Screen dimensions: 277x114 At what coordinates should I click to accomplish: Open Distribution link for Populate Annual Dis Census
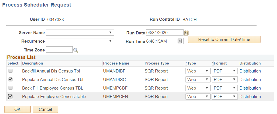[x=250, y=80]
